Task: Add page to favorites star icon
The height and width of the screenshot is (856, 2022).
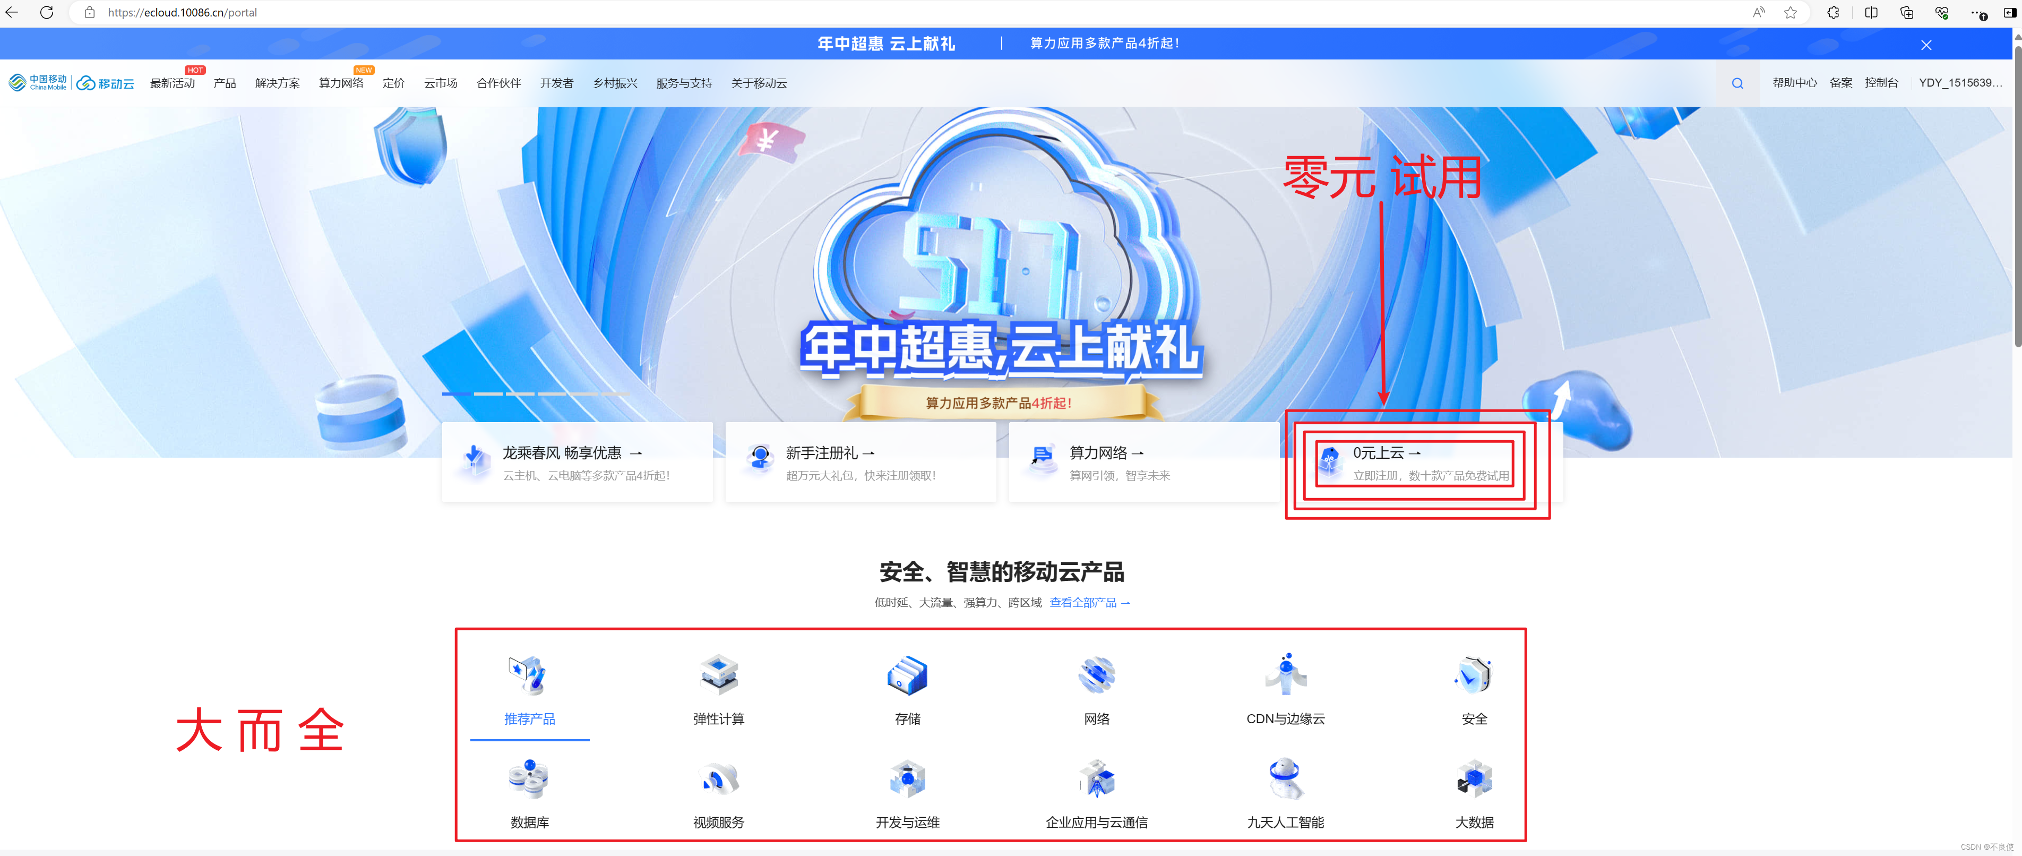Action: click(x=1791, y=13)
